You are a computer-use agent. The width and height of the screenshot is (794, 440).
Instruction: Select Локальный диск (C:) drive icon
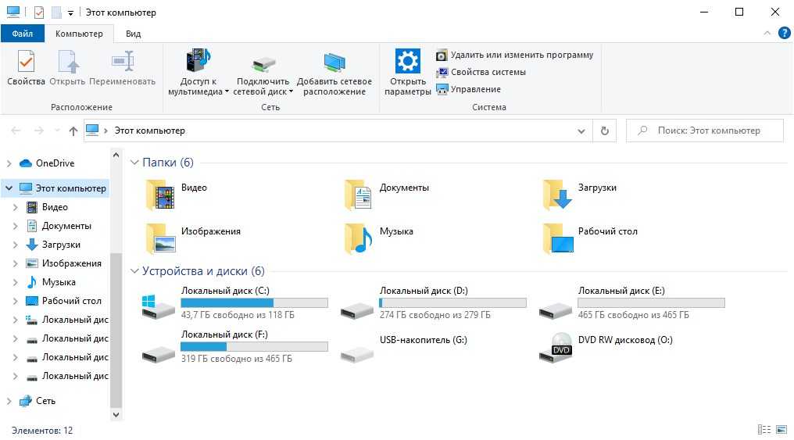pos(159,305)
